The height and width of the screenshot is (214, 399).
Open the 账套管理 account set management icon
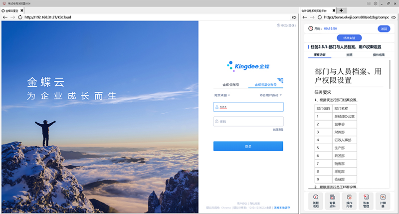pos(366,201)
